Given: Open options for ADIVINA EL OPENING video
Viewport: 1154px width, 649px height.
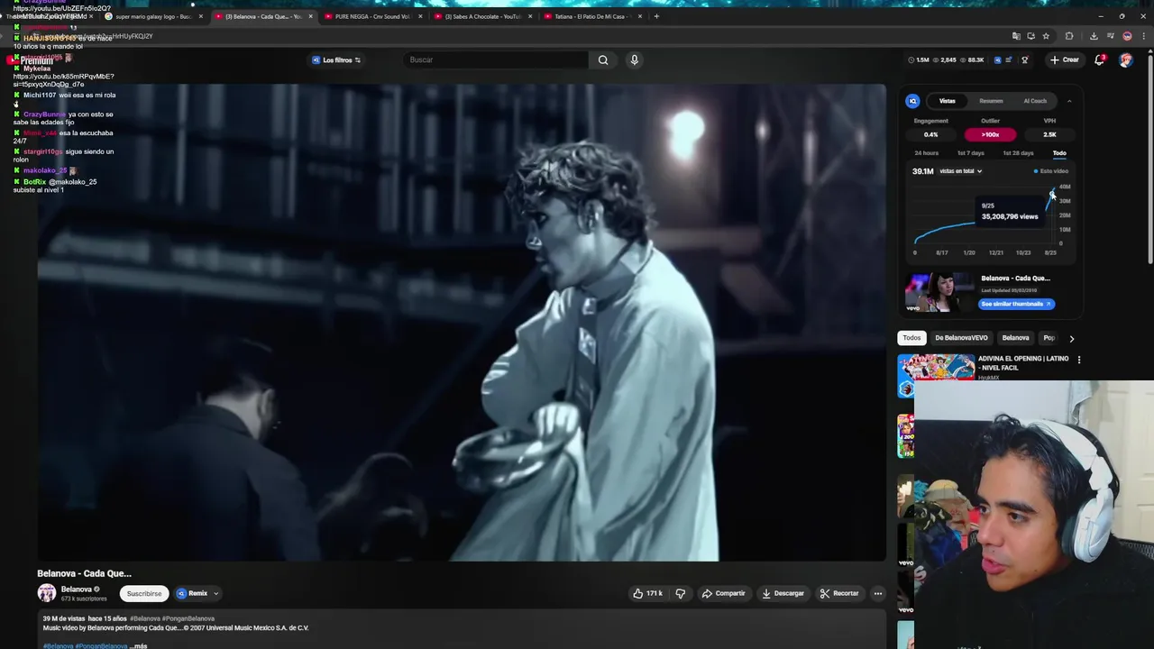Looking at the screenshot, I should tap(1079, 360).
